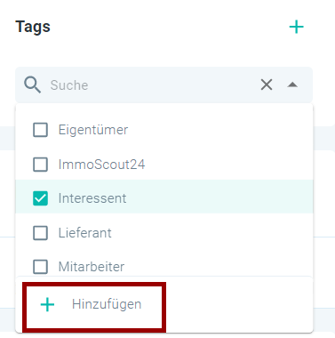Select the Mitarbeiter checkbox
Screen dimensions: 335x338
[x=40, y=267]
